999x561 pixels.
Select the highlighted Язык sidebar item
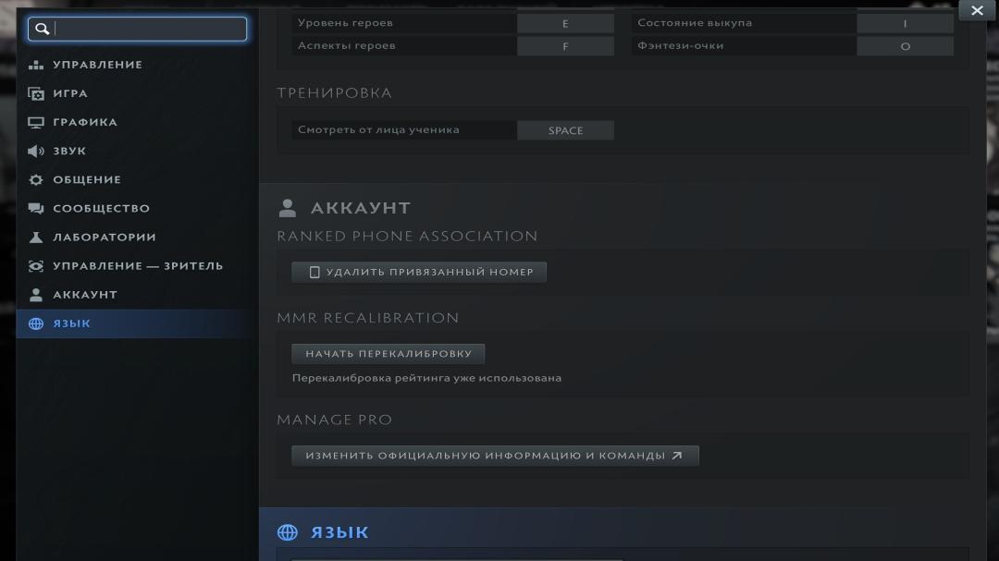[137, 323]
